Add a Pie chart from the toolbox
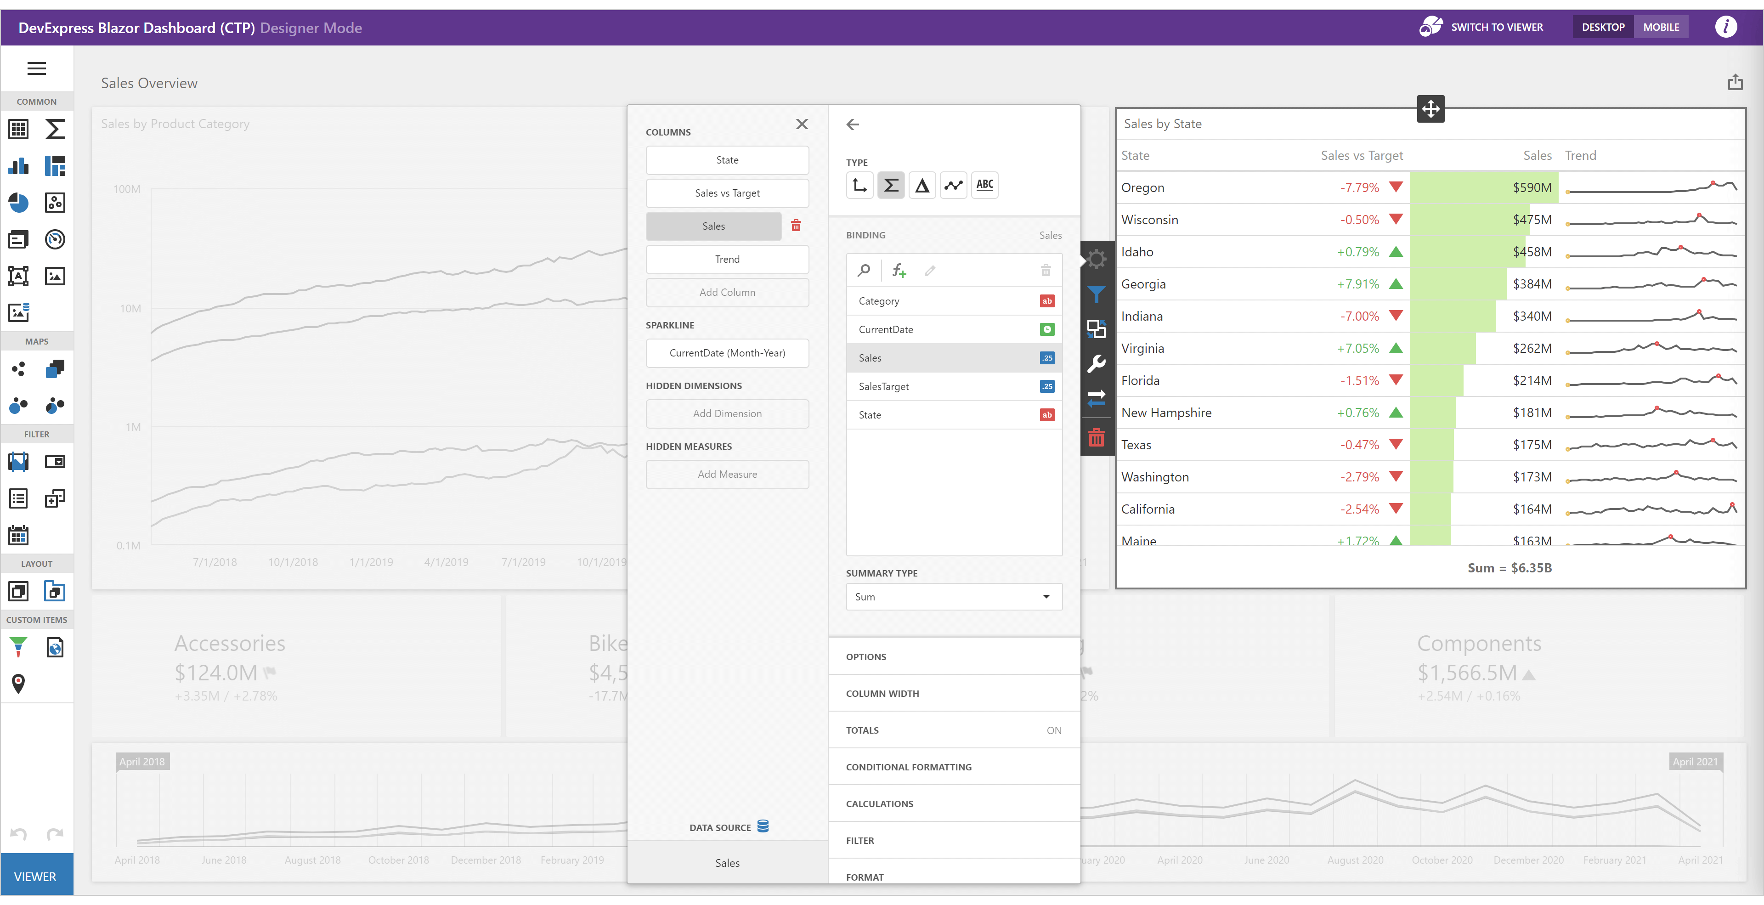 point(18,203)
